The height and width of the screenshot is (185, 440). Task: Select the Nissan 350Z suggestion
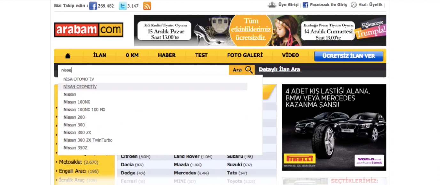pos(75,148)
